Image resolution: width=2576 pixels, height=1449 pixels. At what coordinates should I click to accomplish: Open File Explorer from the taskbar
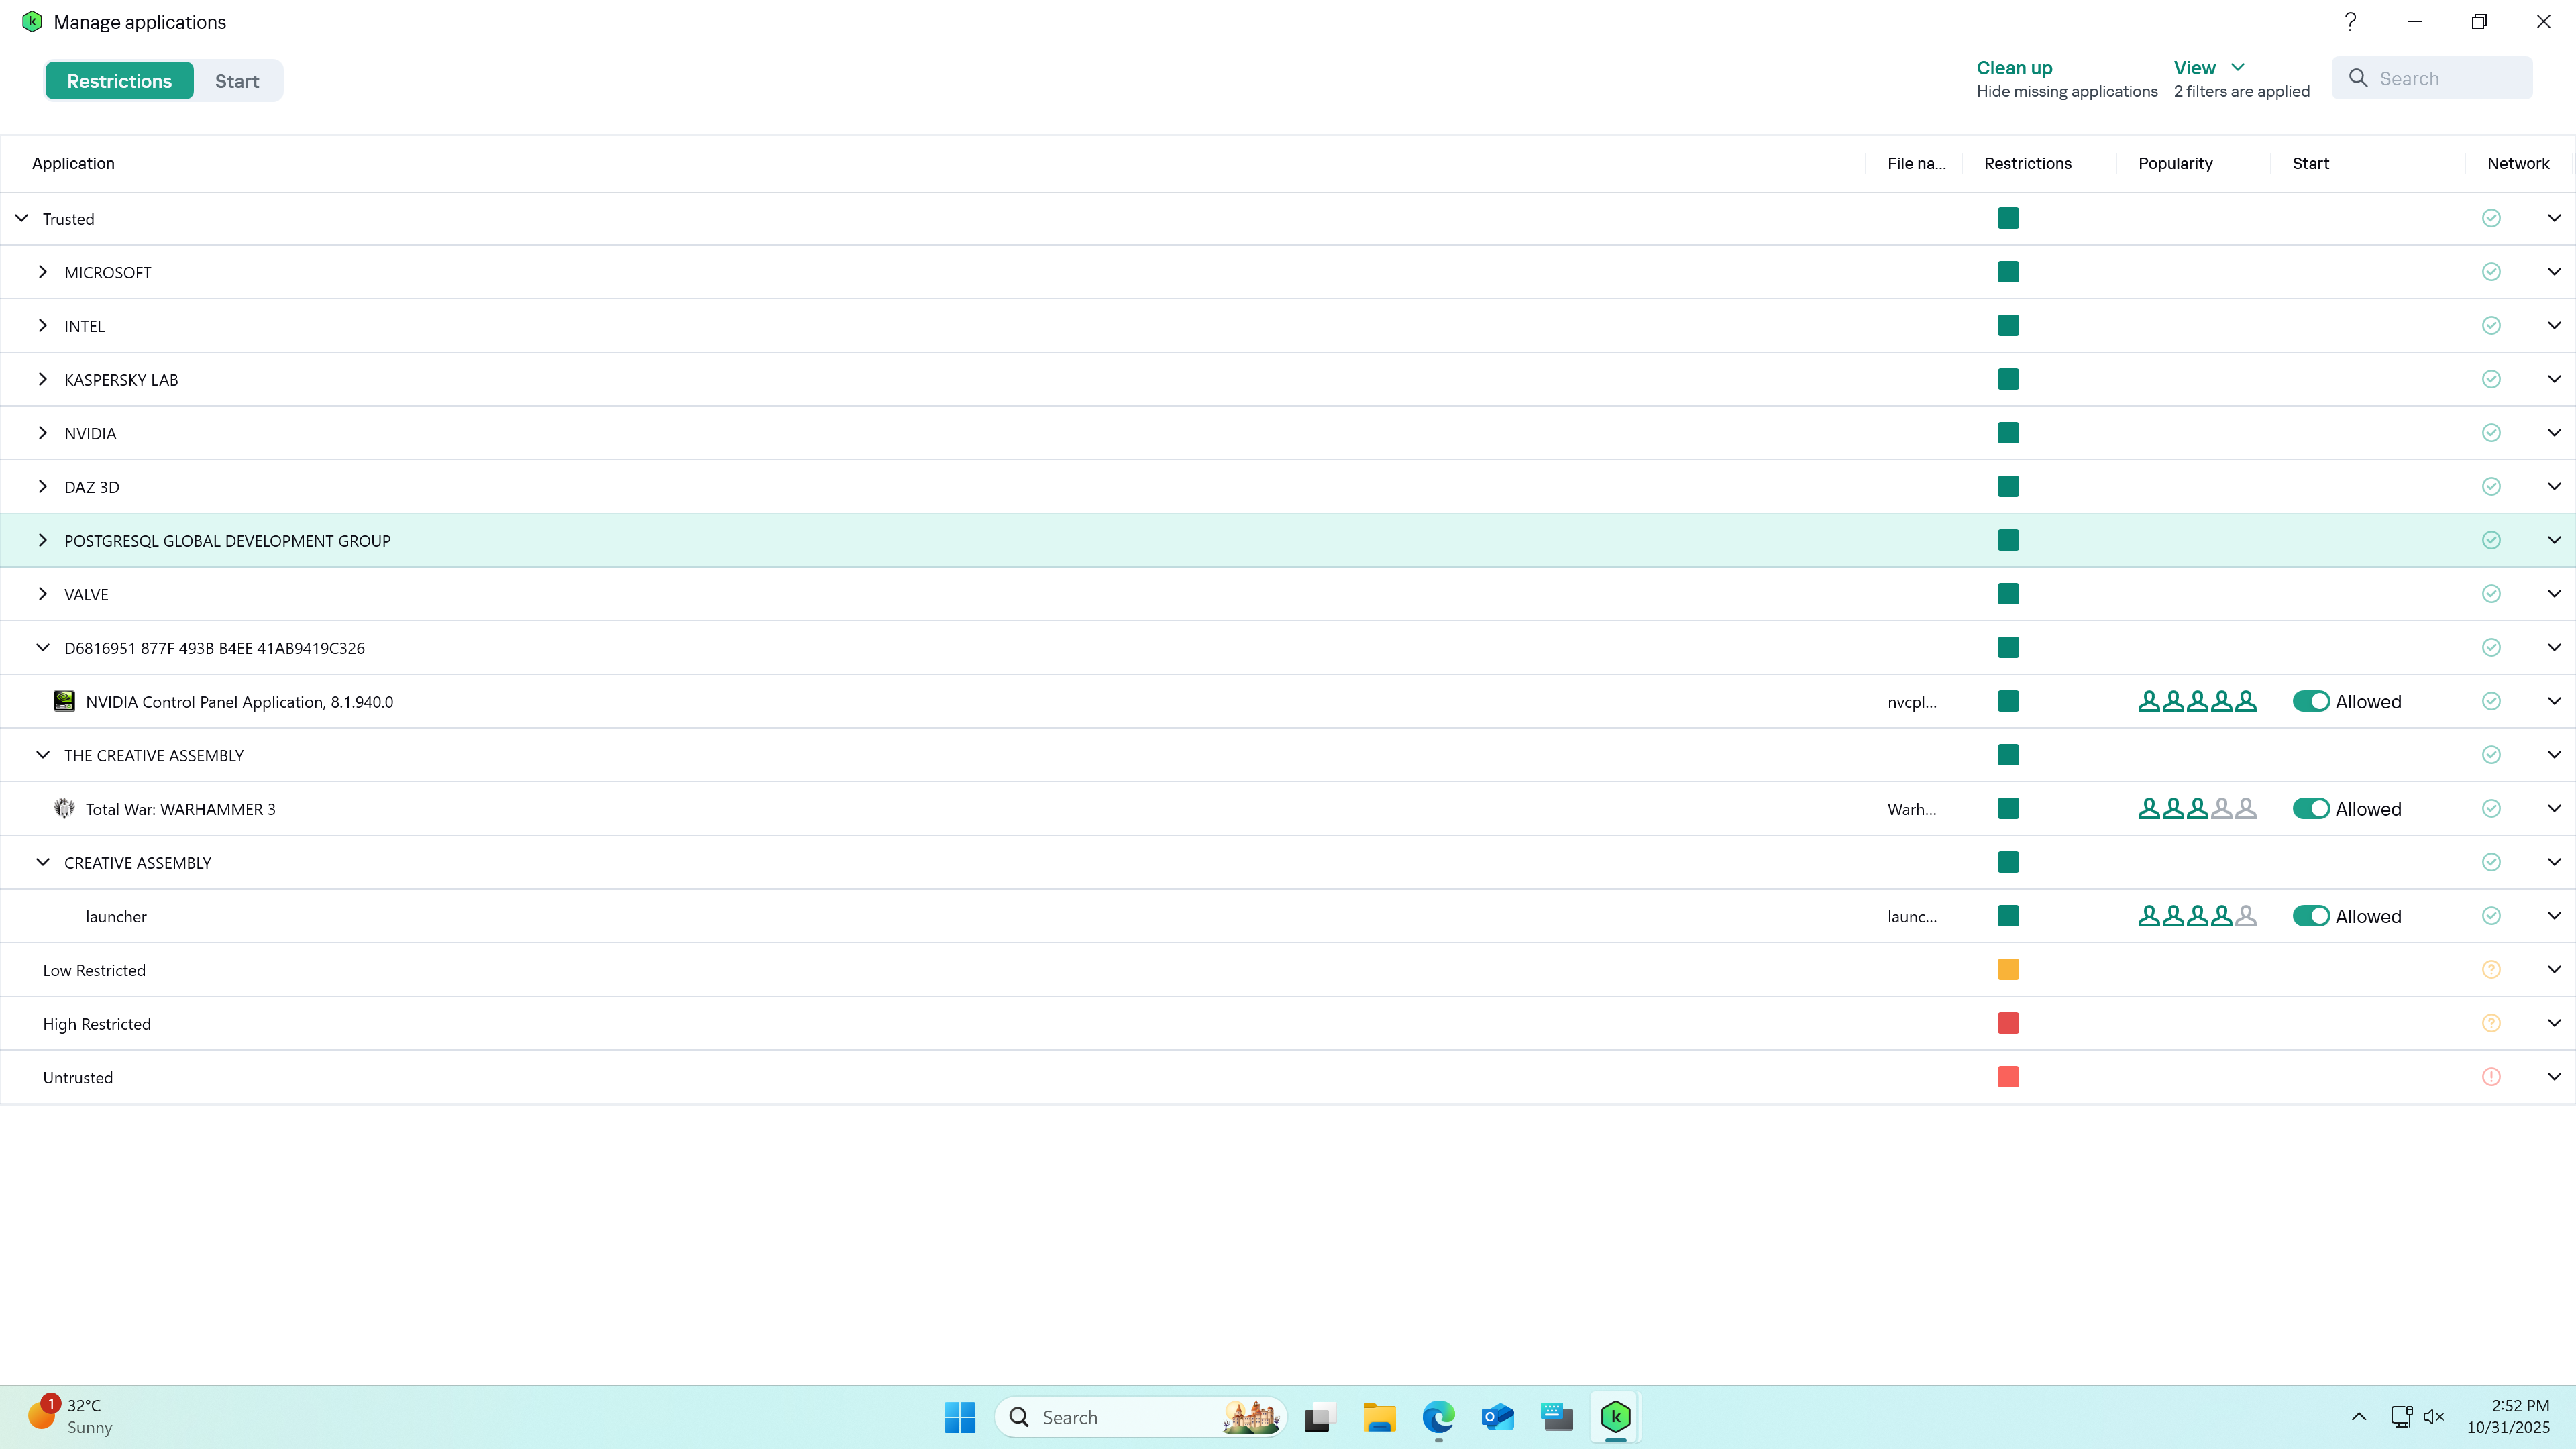(x=1379, y=1417)
